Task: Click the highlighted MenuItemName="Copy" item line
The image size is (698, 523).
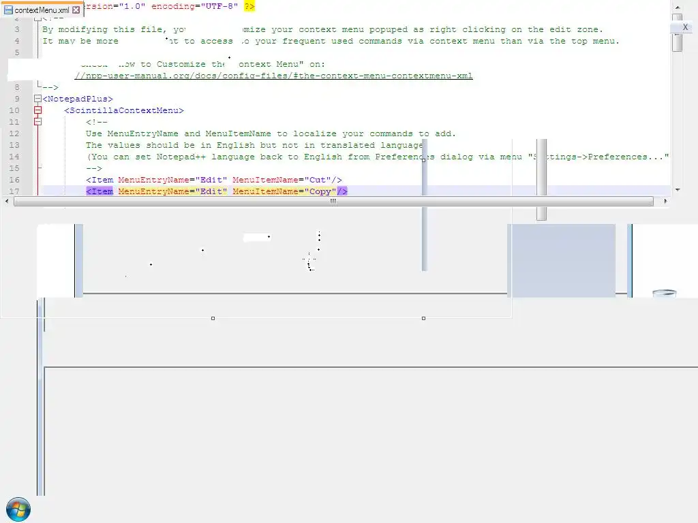Action: click(x=216, y=191)
